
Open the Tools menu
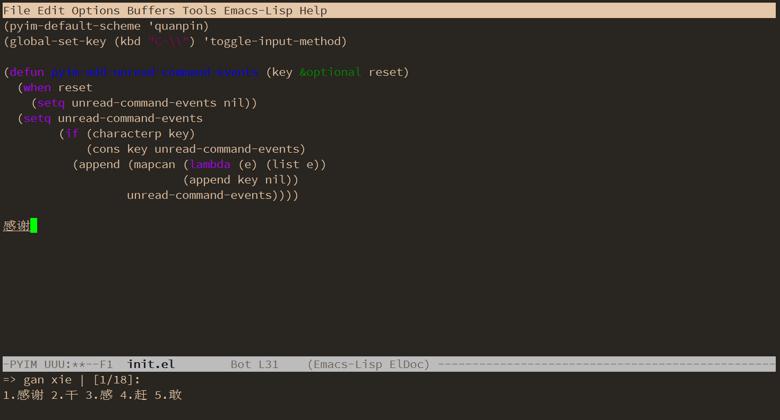coord(199,10)
